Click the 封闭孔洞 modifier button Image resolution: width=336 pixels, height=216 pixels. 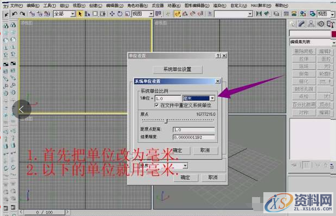304,89
